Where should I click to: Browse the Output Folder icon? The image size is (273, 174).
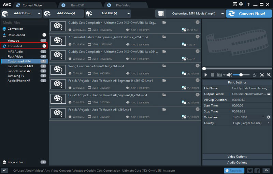(x=269, y=94)
